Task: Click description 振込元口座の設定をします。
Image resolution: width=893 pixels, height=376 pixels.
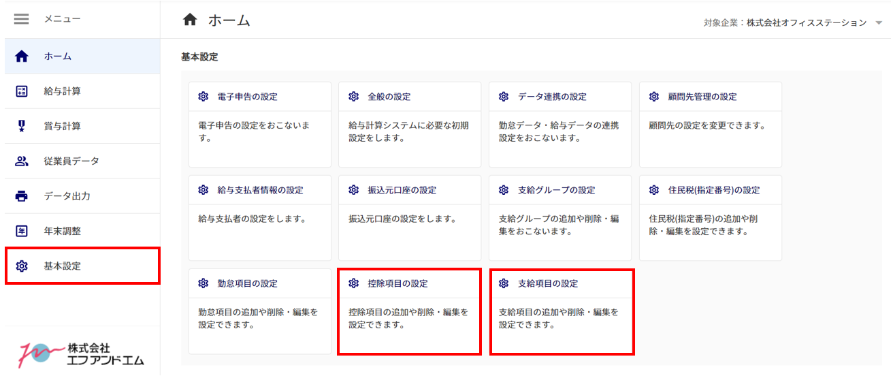Action: 402,219
